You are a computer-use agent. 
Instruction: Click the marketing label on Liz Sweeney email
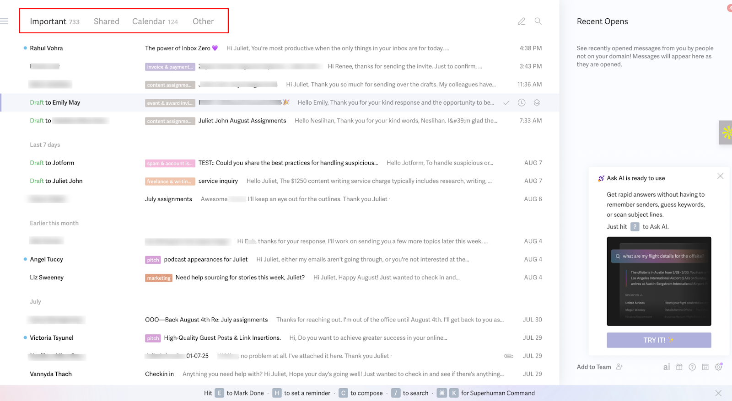click(159, 278)
